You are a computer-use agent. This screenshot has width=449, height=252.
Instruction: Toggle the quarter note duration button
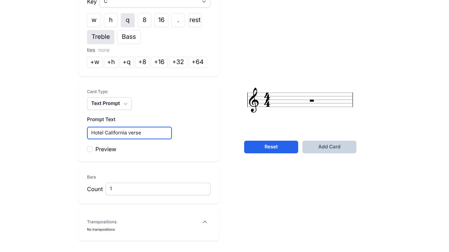[128, 20]
